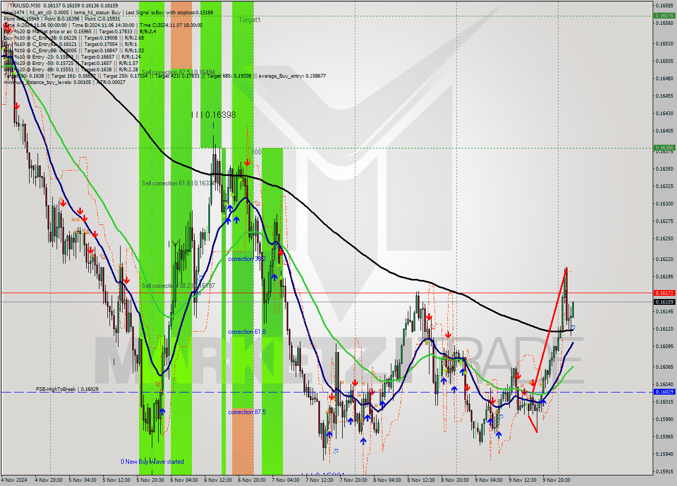Viewport: 677px width, 486px height.
Task: Select the blue 'correction 87.5' label
Action: point(247,412)
